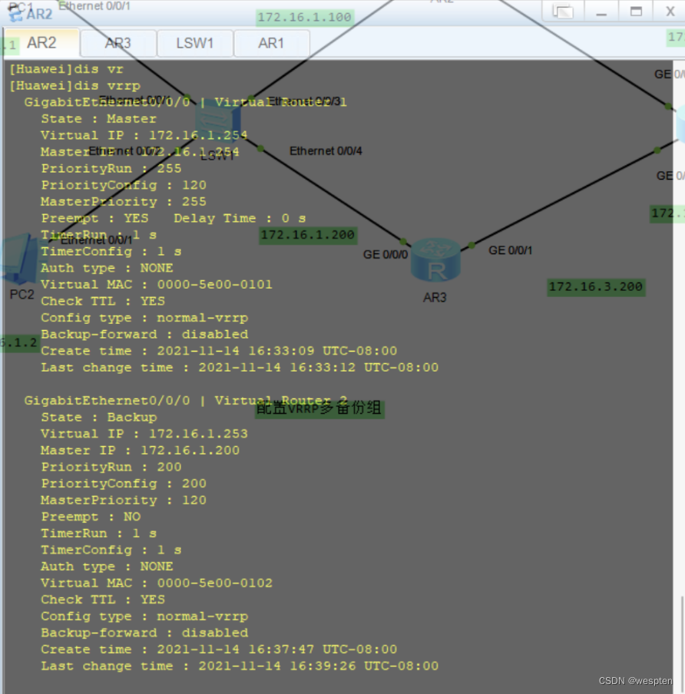Click 'Backup-forward : disabled' under Virtual Router 2
685x694 pixels.
(144, 633)
